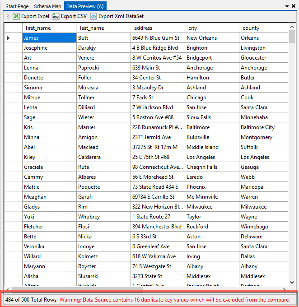Click the 484 of 500 Total Rows status

31,300
